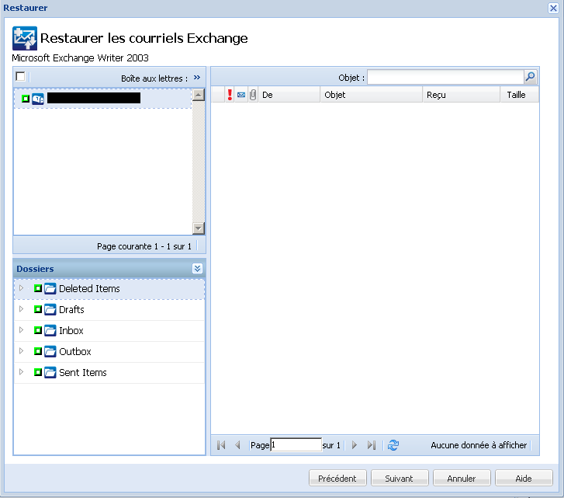The image size is (564, 498).
Task: Sort messages by the Taille column header
Action: 517,95
